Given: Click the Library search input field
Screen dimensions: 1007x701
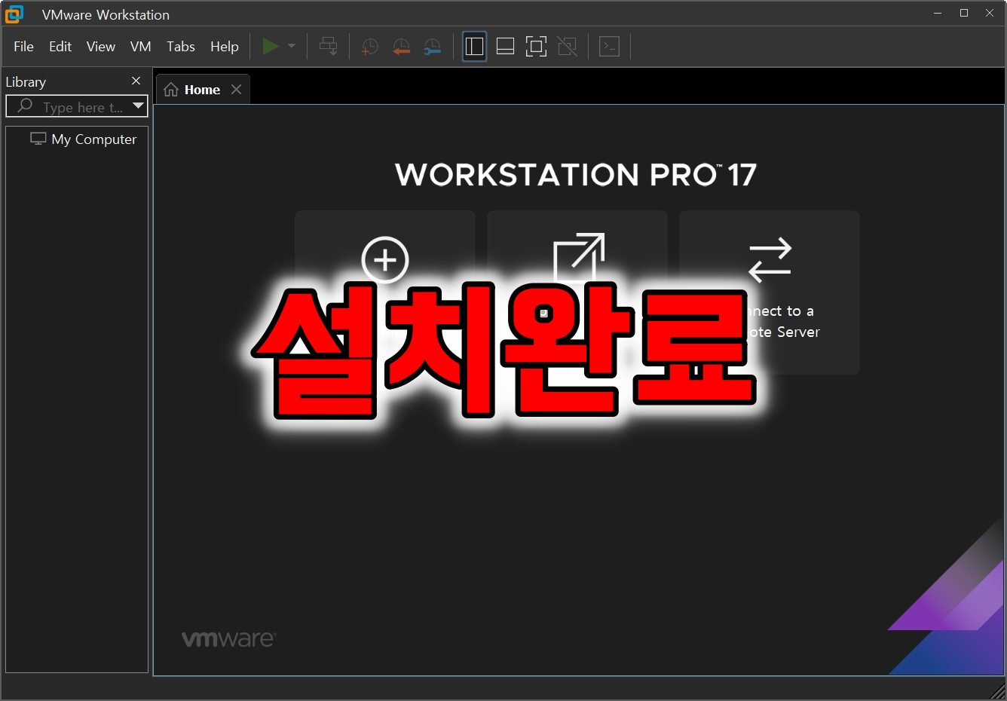Looking at the screenshot, I should click(x=75, y=107).
